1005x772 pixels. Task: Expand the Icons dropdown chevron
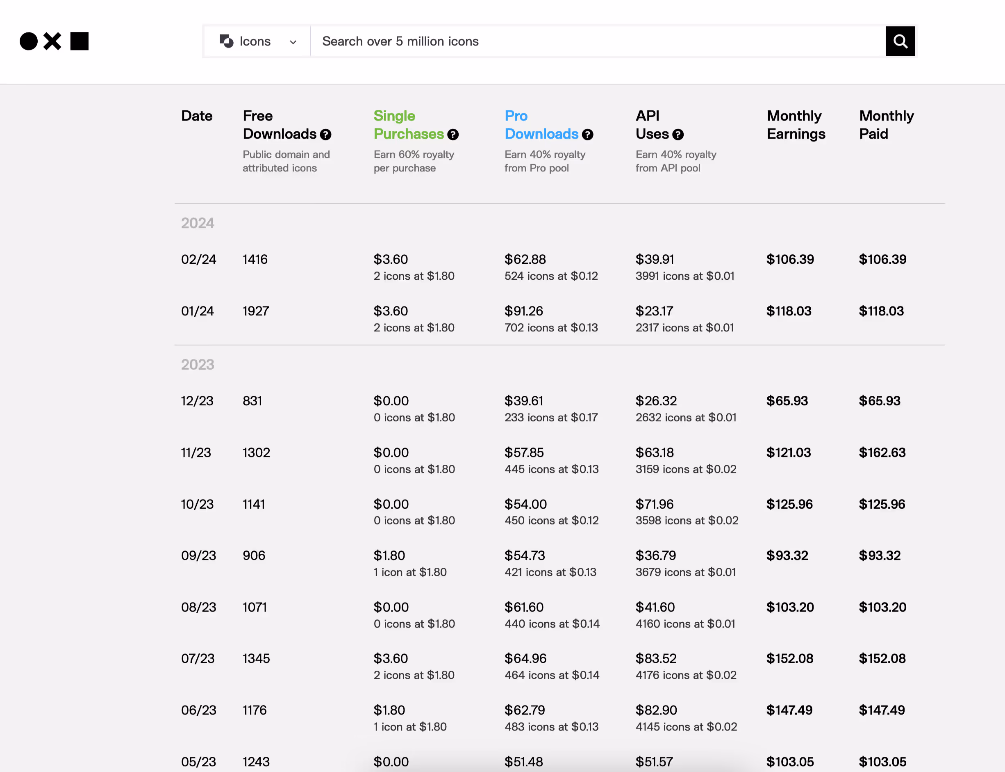[x=293, y=42]
